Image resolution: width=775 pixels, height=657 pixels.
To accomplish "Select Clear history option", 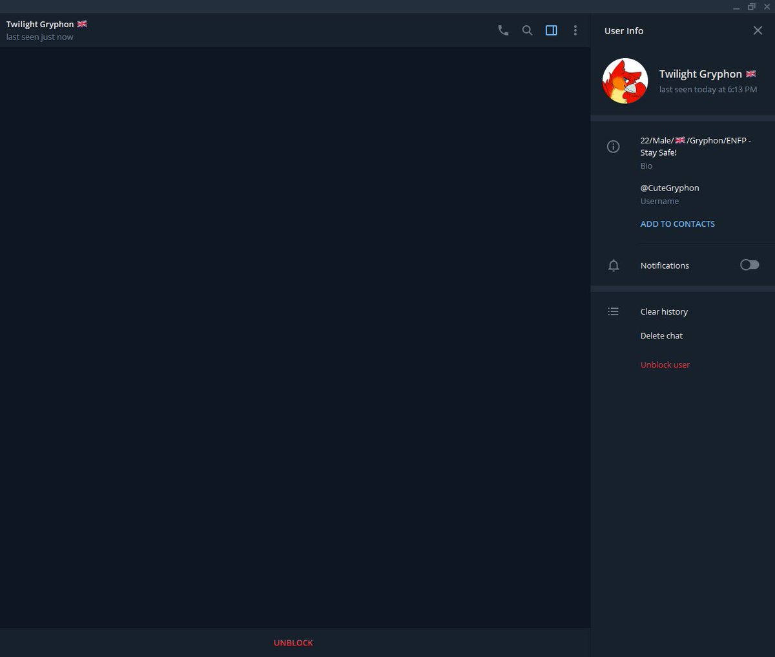I will 664,311.
